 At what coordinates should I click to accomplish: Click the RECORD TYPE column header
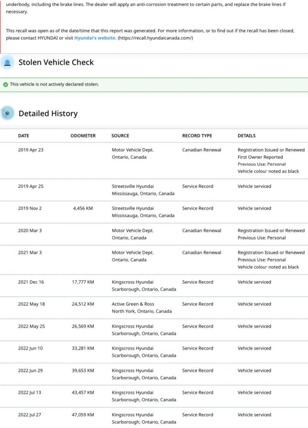(197, 136)
